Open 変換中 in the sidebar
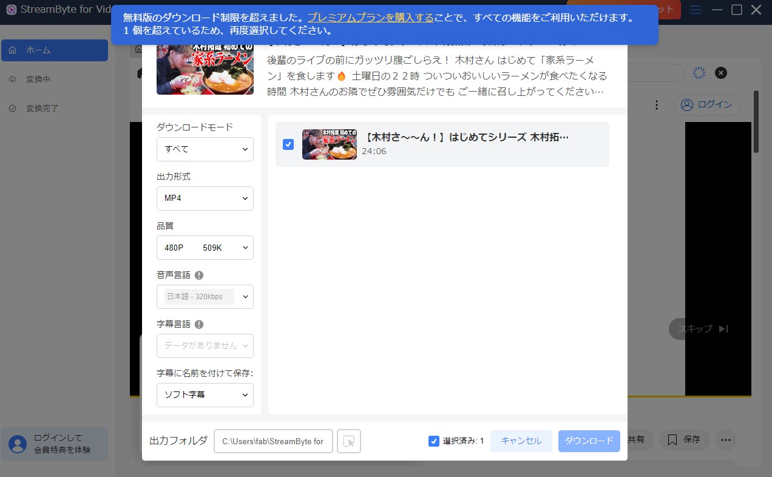 point(55,79)
